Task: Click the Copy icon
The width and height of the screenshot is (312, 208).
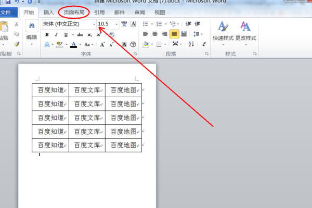Action: (17, 34)
